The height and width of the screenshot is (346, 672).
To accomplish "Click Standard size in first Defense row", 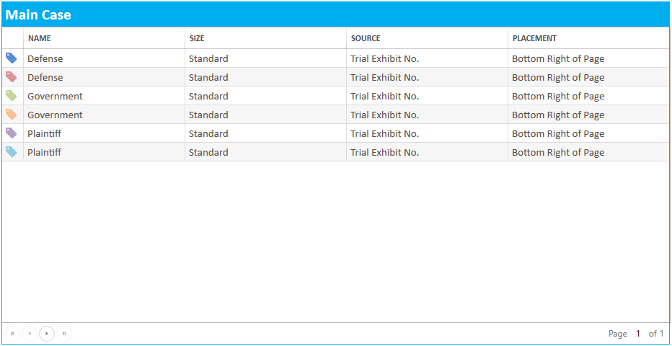I will tap(208, 58).
